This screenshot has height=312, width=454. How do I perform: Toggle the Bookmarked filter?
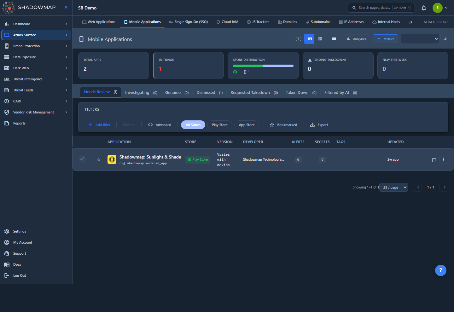(x=283, y=125)
